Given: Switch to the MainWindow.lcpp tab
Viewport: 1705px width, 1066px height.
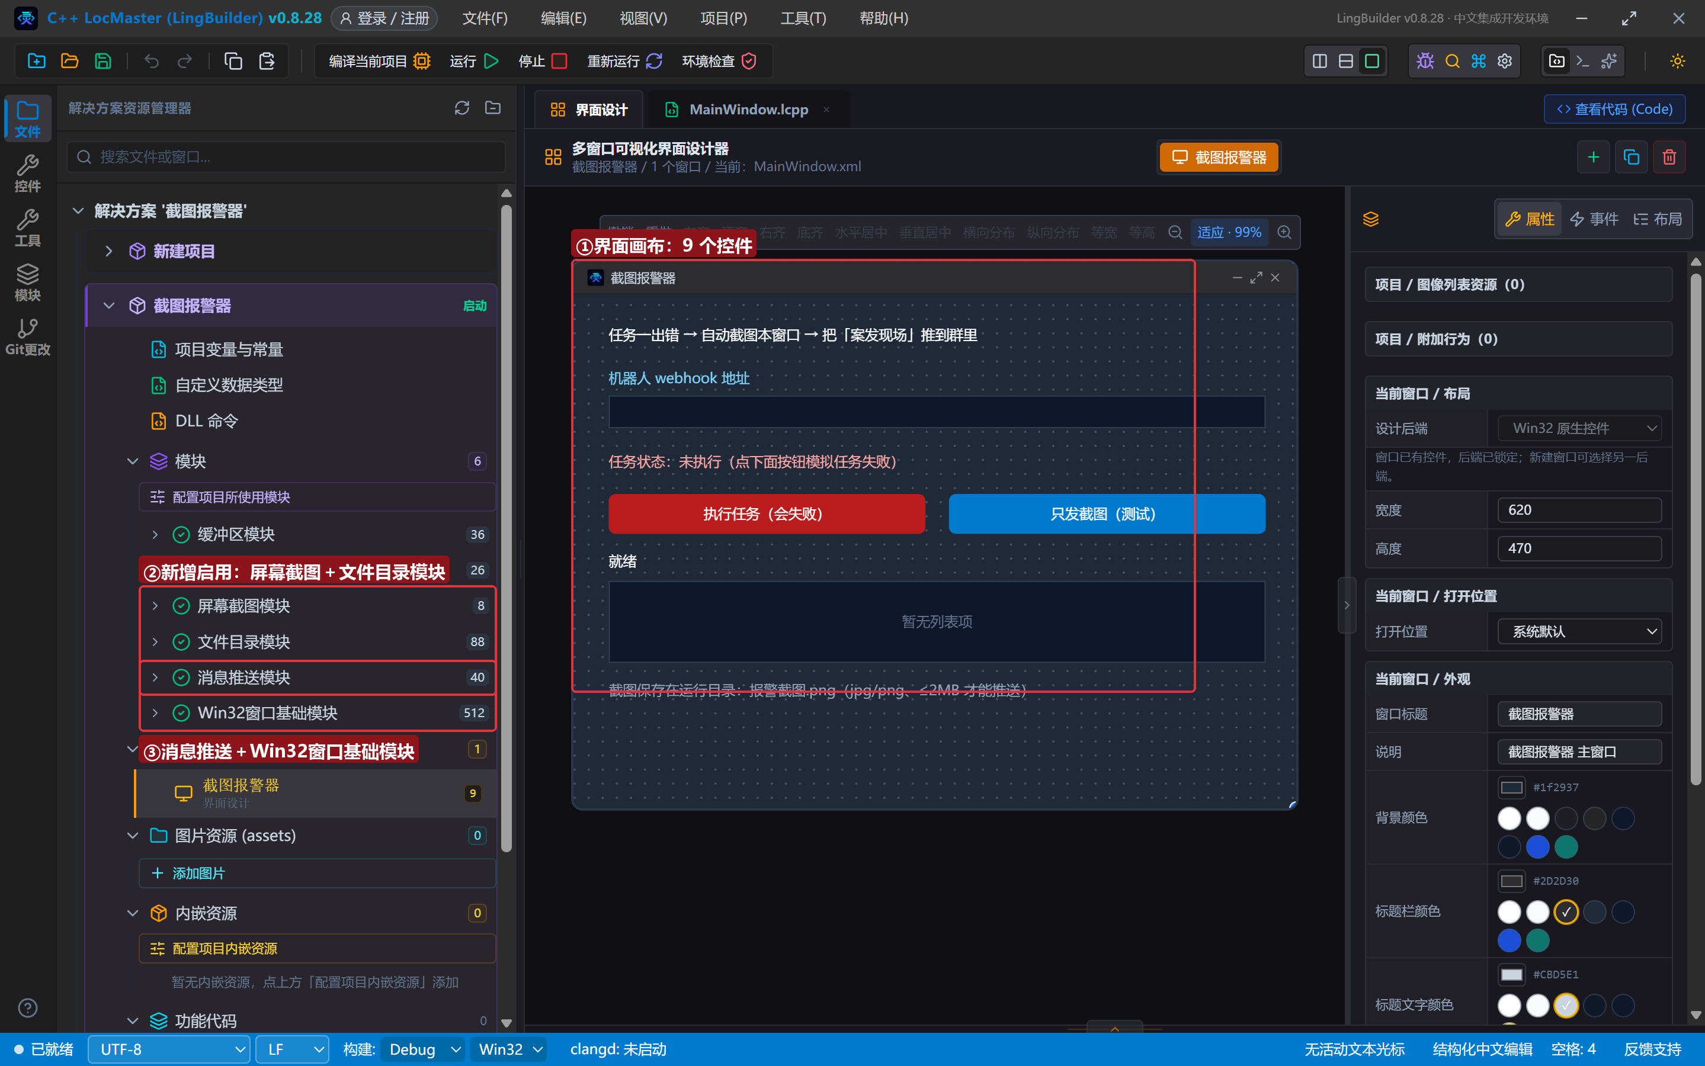Looking at the screenshot, I should tap(748, 110).
